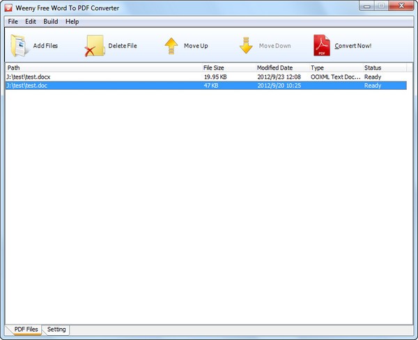Click the Delete File red X icon
This screenshot has height=340, width=418.
coord(93,47)
